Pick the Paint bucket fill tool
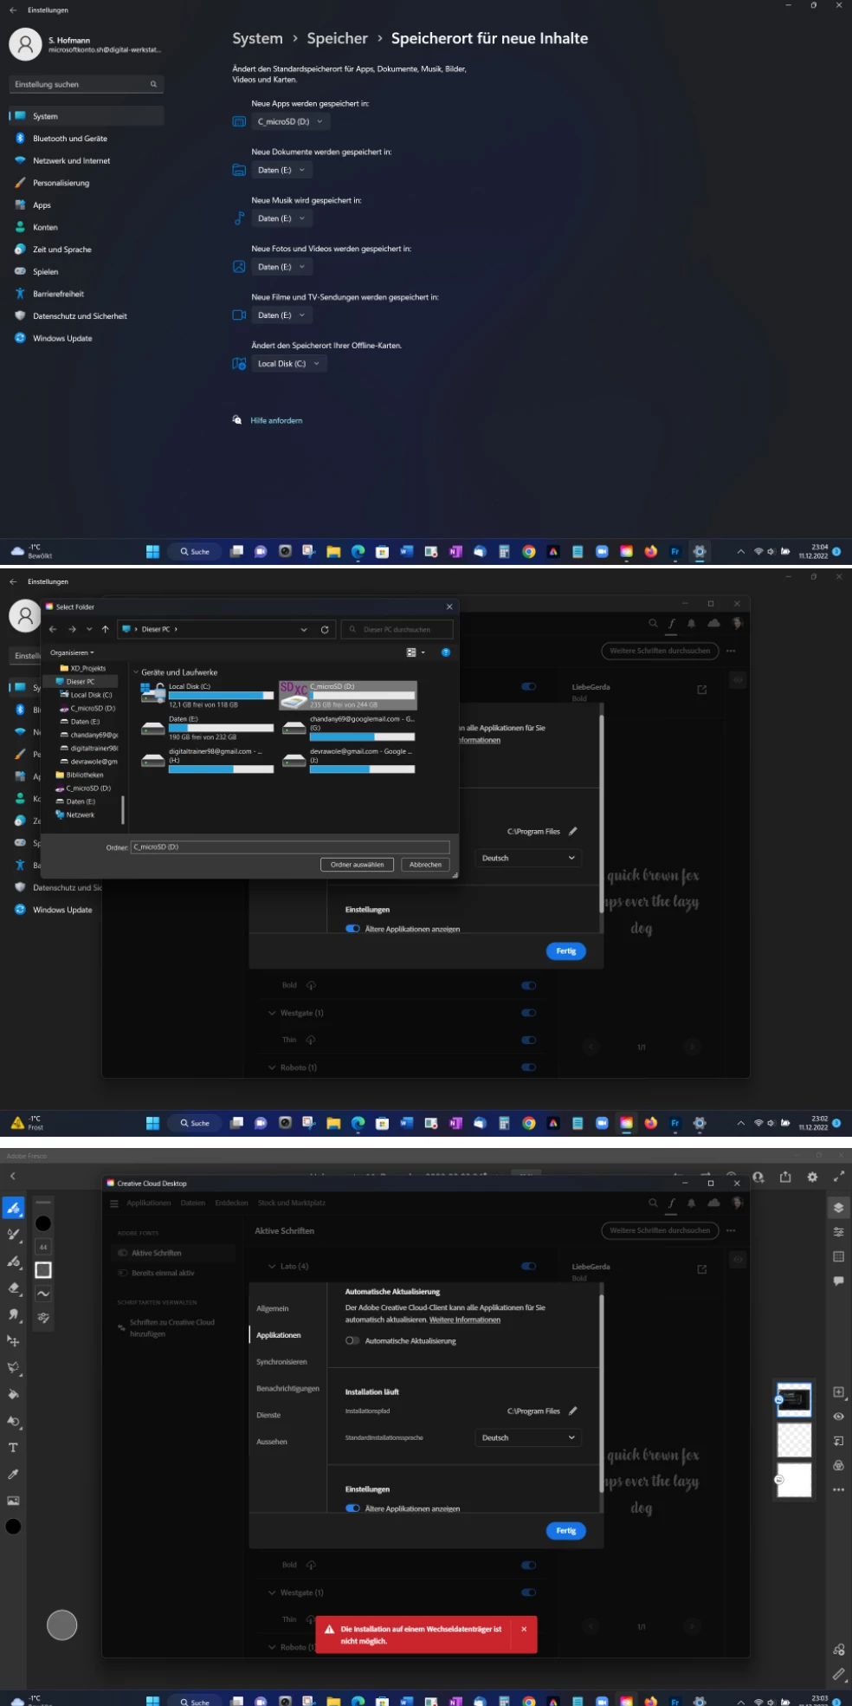This screenshot has width=852, height=1706. click(x=14, y=1394)
